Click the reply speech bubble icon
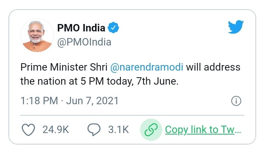This screenshot has width=265, height=153. click(94, 130)
